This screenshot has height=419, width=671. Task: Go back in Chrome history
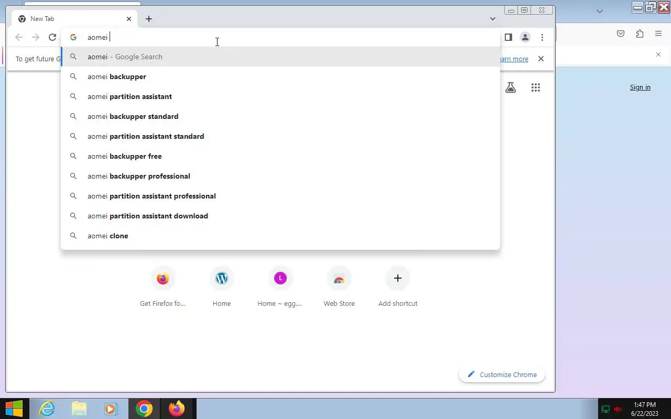(19, 37)
